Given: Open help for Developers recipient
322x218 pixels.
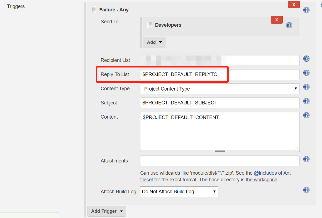Looking at the screenshot, I should (289, 25).
